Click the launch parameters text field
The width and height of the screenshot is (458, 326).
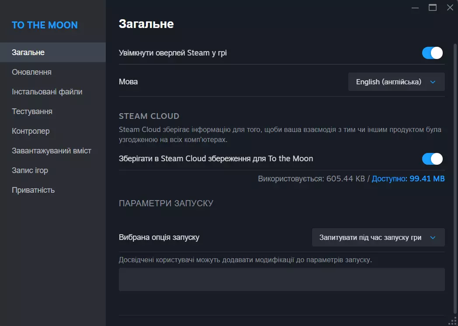[281, 279]
